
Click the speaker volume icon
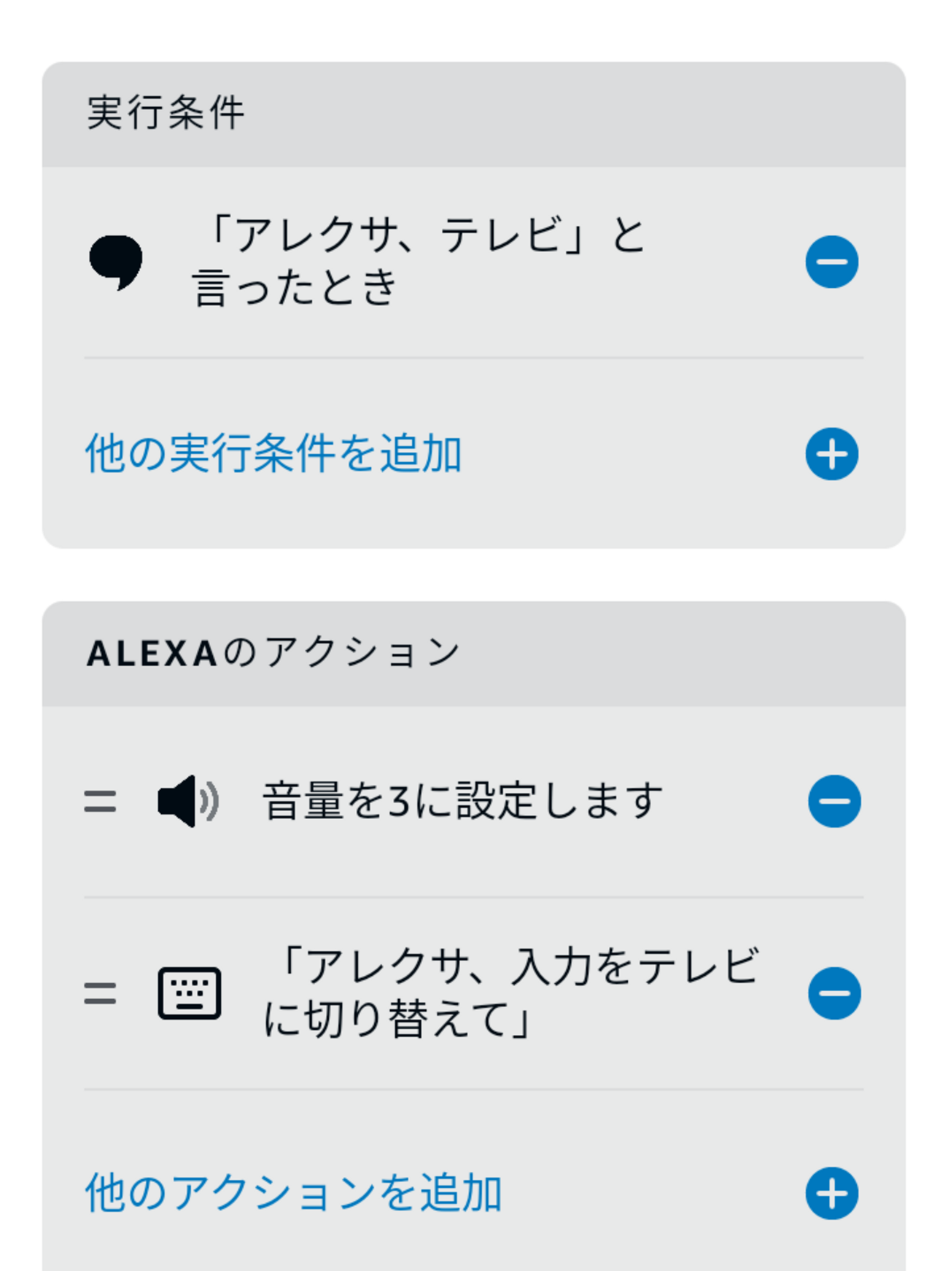point(188,801)
